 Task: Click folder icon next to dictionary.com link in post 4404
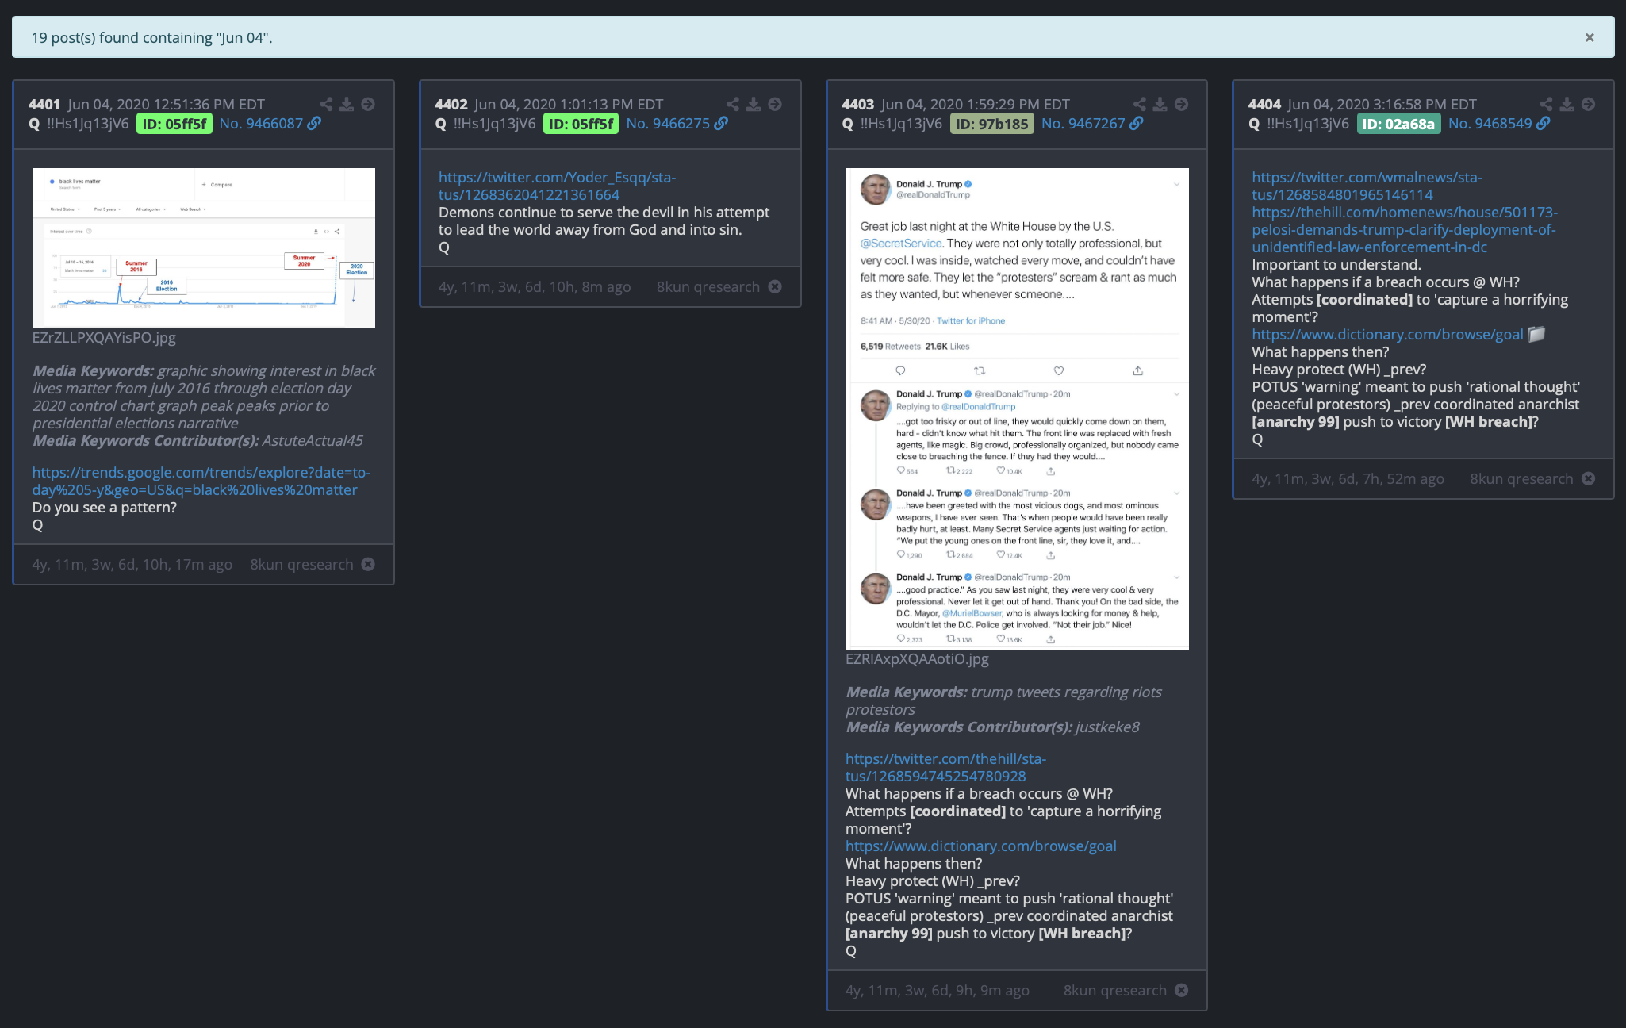click(1537, 334)
